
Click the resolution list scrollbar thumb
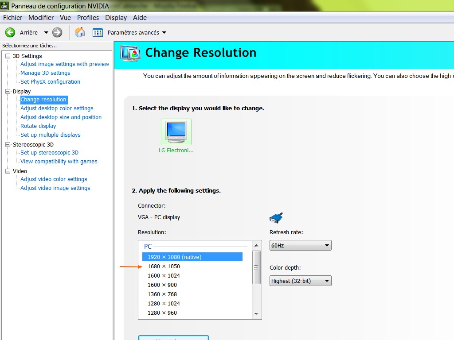click(x=256, y=267)
